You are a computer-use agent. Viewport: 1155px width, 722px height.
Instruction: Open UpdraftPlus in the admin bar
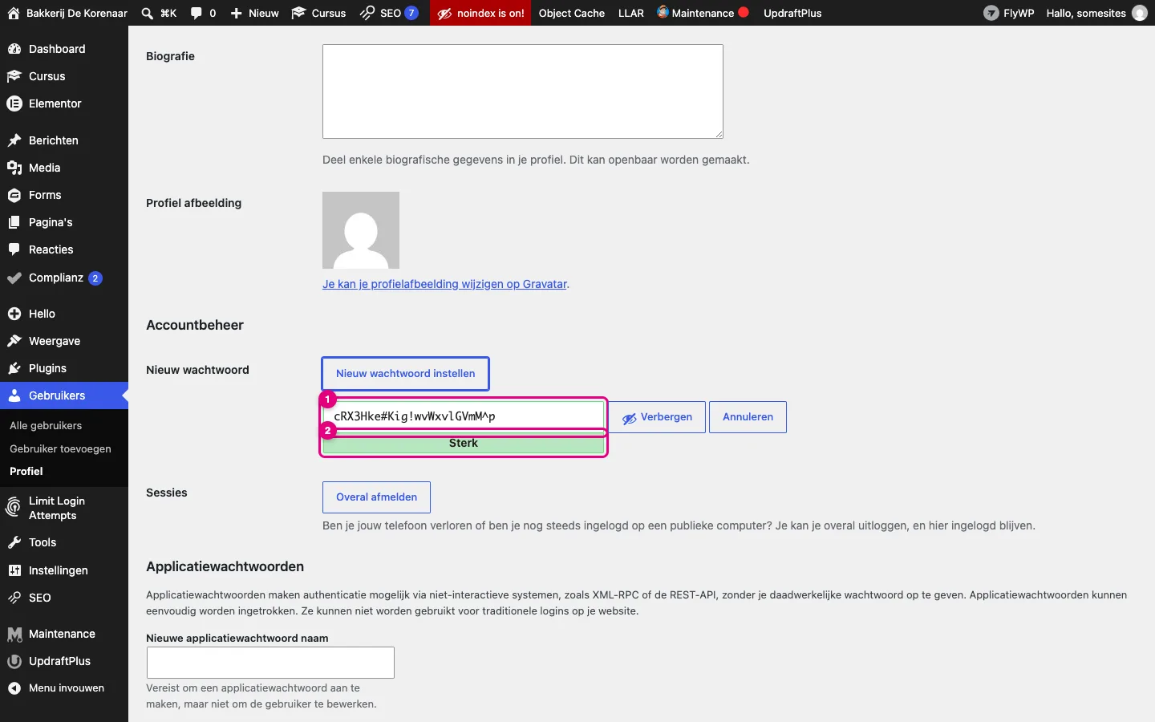coord(792,13)
